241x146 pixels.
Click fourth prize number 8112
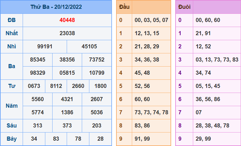(56, 86)
